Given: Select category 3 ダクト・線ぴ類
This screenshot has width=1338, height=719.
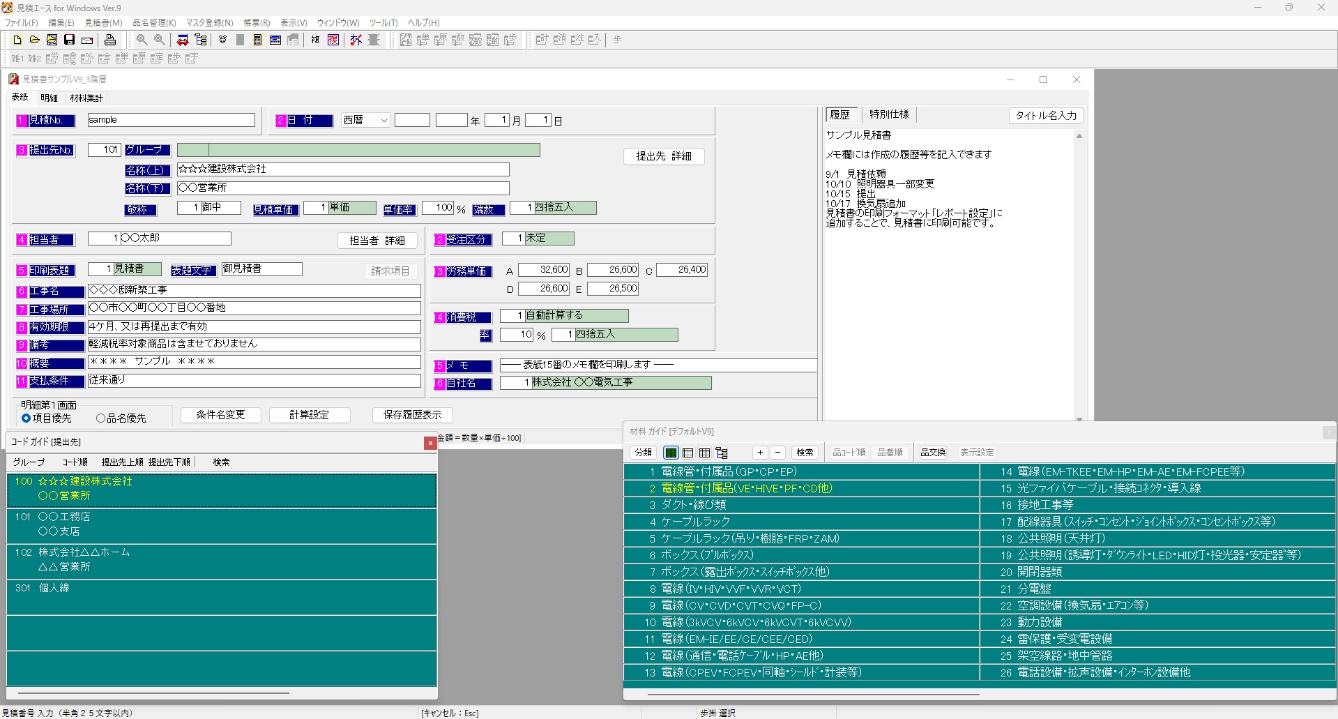Looking at the screenshot, I should click(802, 505).
